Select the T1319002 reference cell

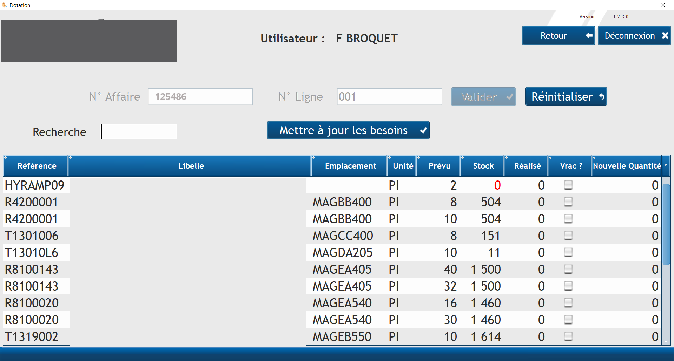[x=35, y=336]
